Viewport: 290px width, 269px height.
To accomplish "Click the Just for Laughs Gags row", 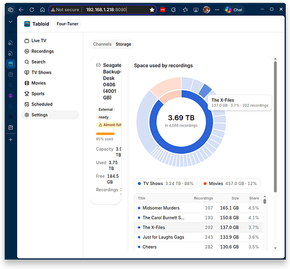I will pyautogui.click(x=198, y=237).
